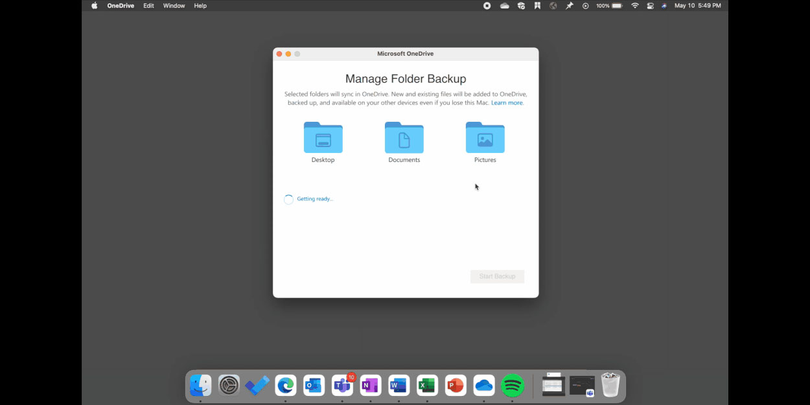This screenshot has height=405, width=810.
Task: Click the Learn more link
Action: [507, 103]
